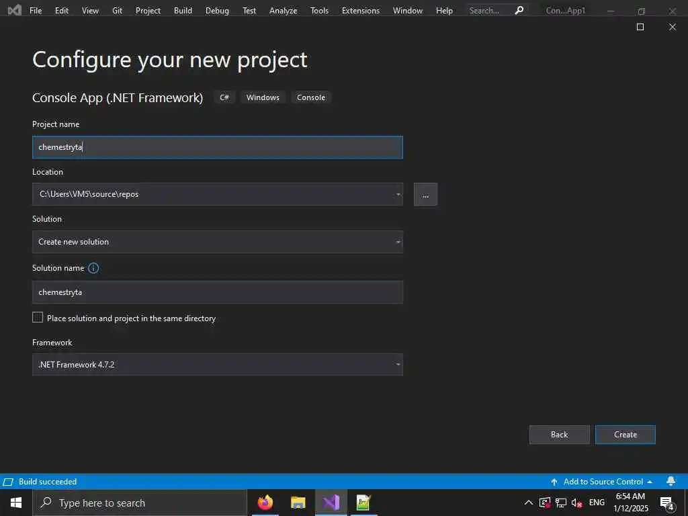The image size is (688, 516).
Task: Open the Test menu
Action: 249,11
